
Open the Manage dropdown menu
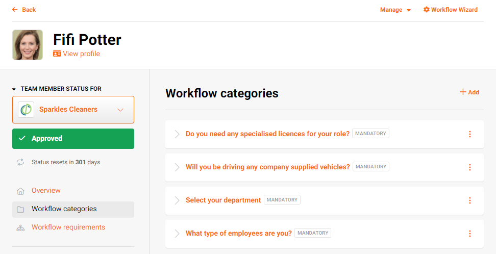(395, 10)
